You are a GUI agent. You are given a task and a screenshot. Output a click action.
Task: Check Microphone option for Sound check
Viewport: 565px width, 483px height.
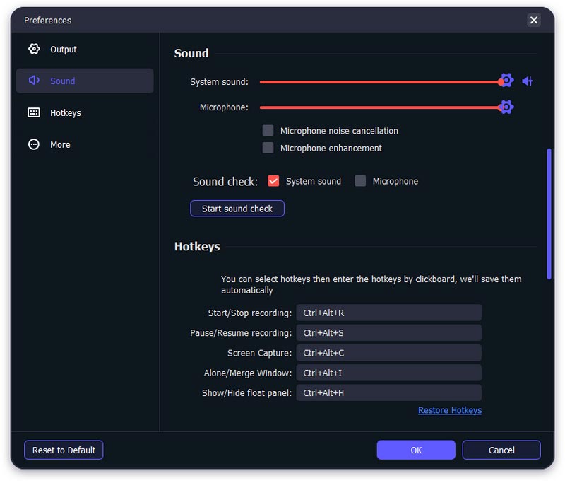click(360, 181)
